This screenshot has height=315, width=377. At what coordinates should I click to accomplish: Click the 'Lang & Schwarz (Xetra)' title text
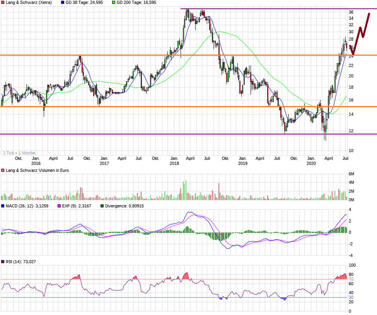coord(29,3)
